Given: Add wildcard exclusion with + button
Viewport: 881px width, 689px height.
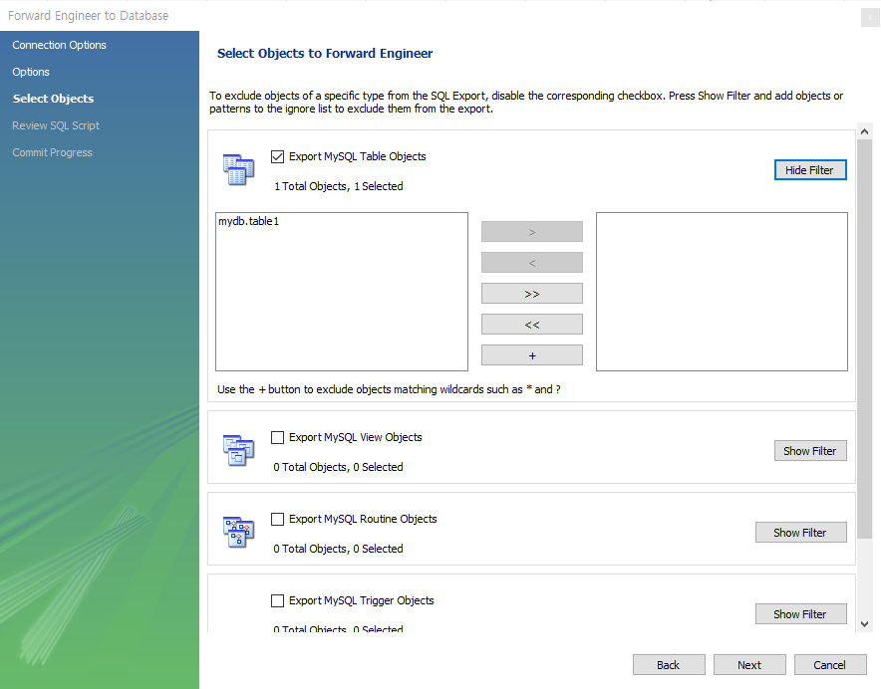Looking at the screenshot, I should pos(532,355).
